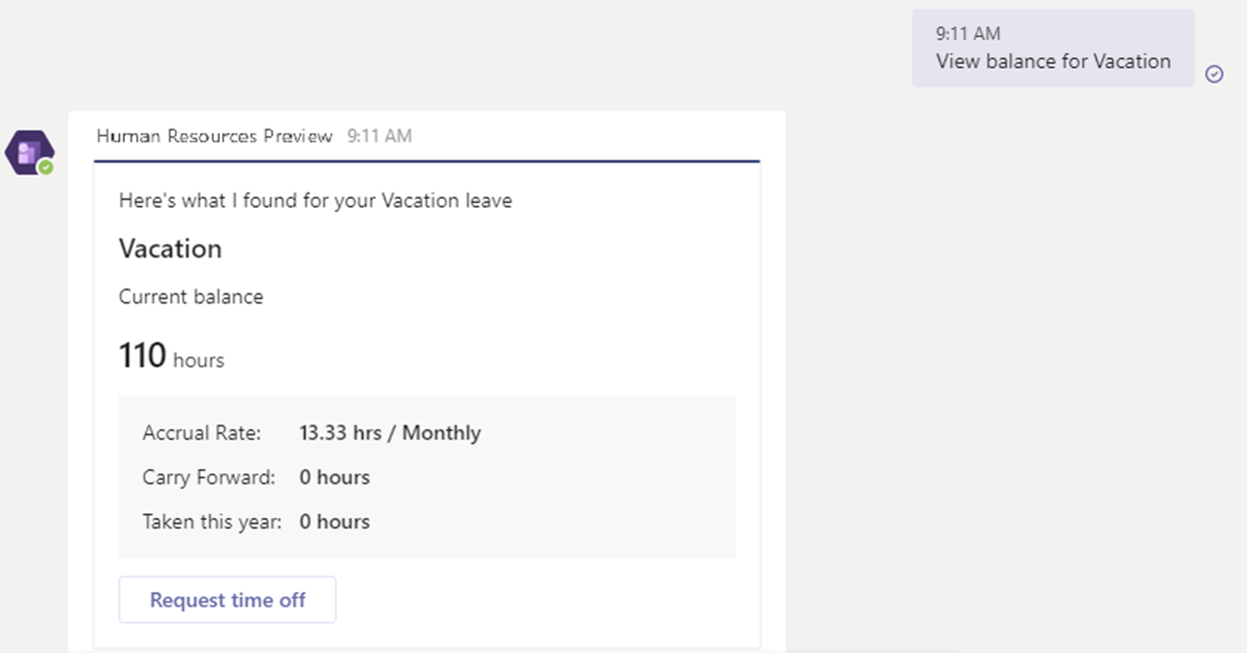Image resolution: width=1247 pixels, height=653 pixels.
Task: Click the message sent checkmark icon
Action: (x=1214, y=74)
